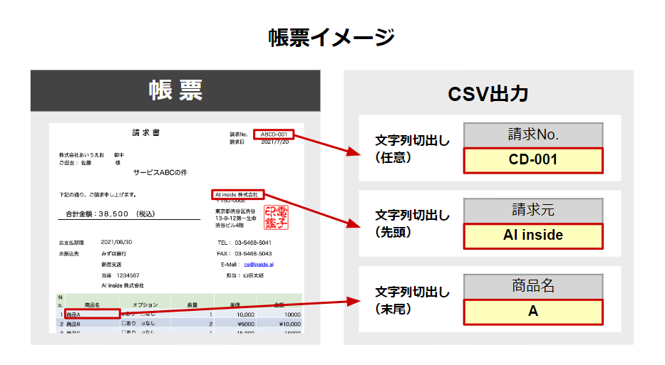
Task: Click the ¥5000 unit price cell
Action: [x=246, y=324]
